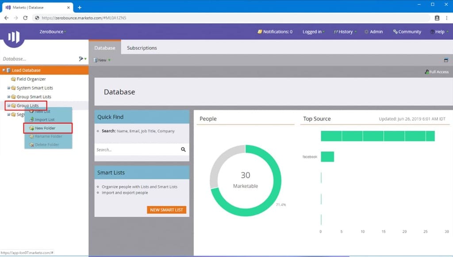The image size is (453, 257).
Task: Click the Quick Find panel header
Action: point(142,117)
